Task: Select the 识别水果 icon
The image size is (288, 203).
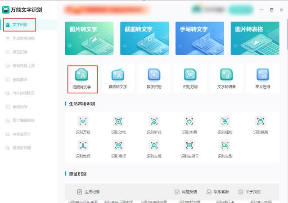Action: (189, 121)
